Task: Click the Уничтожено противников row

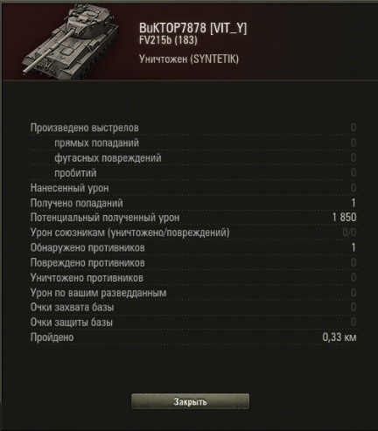Action: coord(193,278)
